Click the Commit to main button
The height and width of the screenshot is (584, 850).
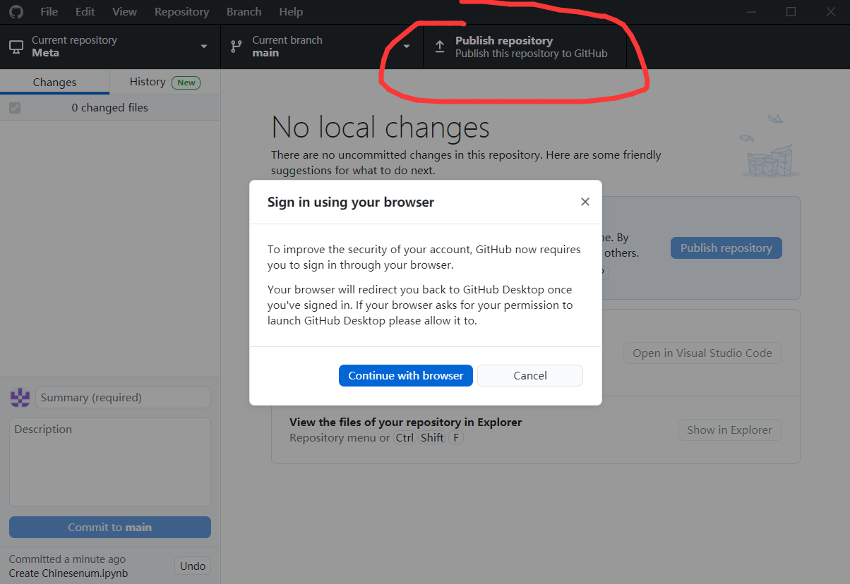(110, 527)
